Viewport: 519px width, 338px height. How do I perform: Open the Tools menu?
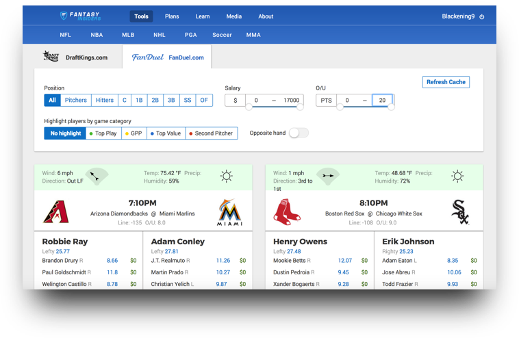pyautogui.click(x=141, y=16)
